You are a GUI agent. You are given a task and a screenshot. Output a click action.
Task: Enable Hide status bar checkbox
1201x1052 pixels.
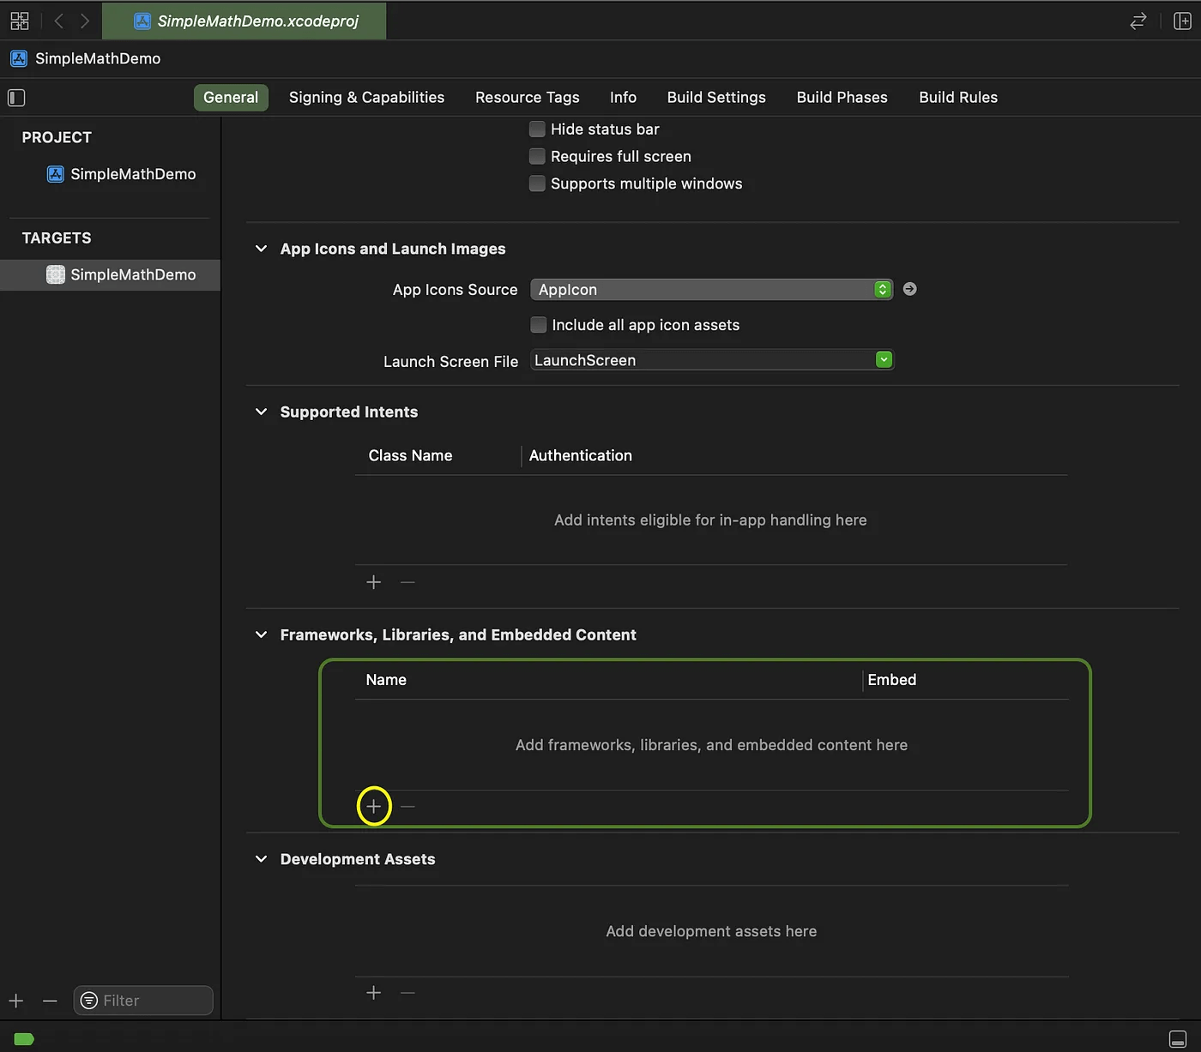[x=537, y=129]
